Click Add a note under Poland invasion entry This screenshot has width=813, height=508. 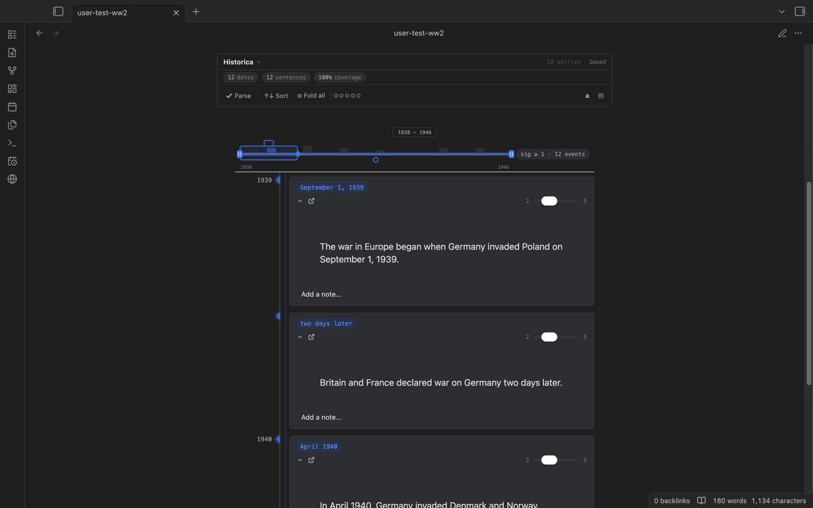[x=321, y=294]
